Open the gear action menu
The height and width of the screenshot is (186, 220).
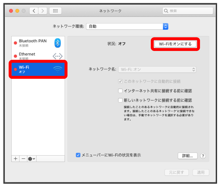[x=32, y=159]
